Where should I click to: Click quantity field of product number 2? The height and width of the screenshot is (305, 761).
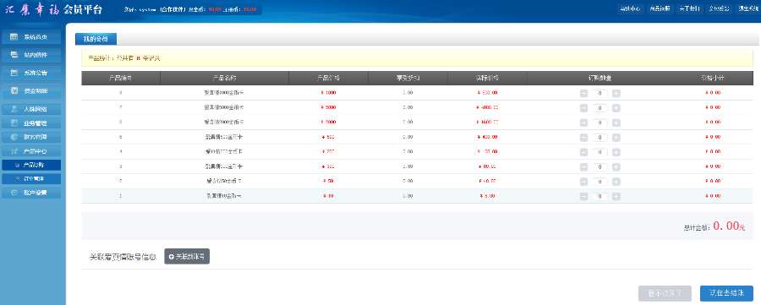click(x=599, y=182)
